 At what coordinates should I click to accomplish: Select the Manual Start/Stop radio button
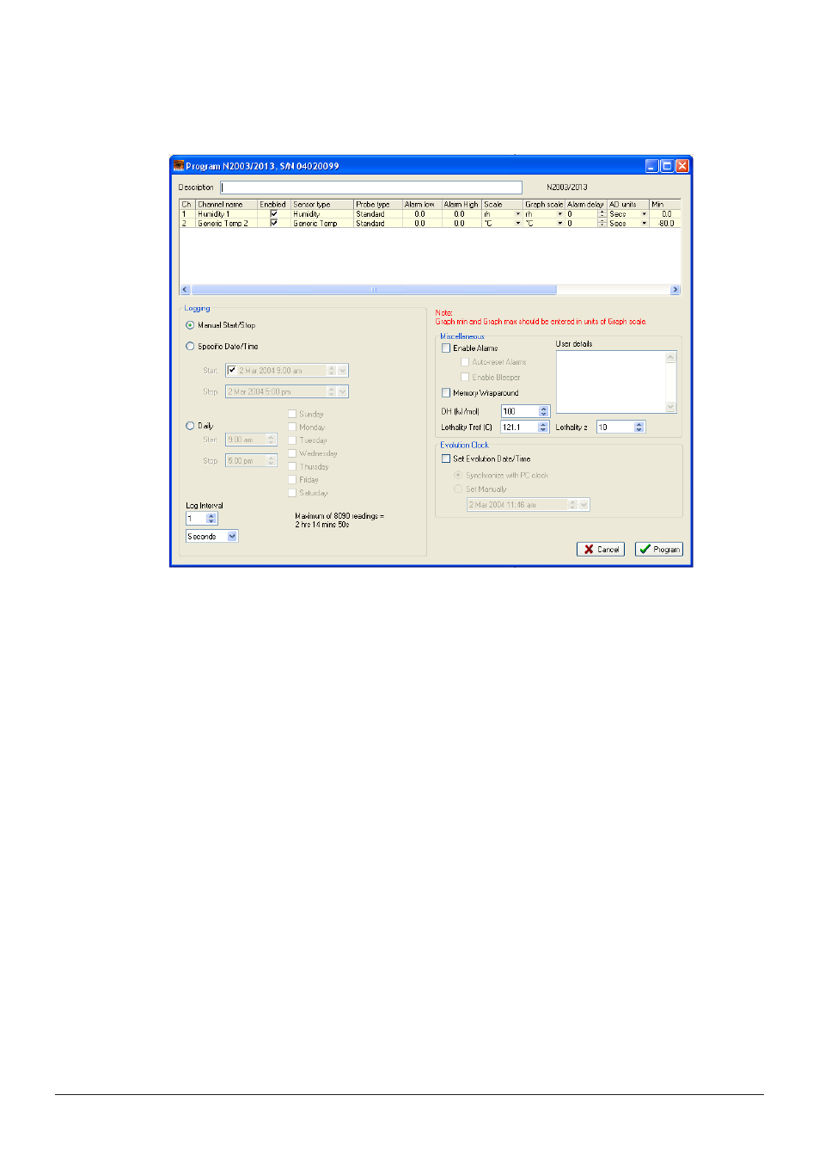point(190,325)
